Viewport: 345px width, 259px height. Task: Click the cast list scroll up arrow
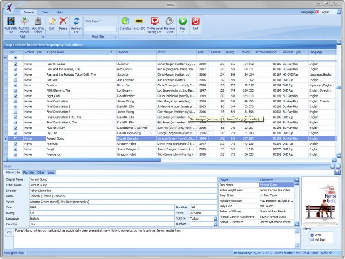tap(297, 179)
